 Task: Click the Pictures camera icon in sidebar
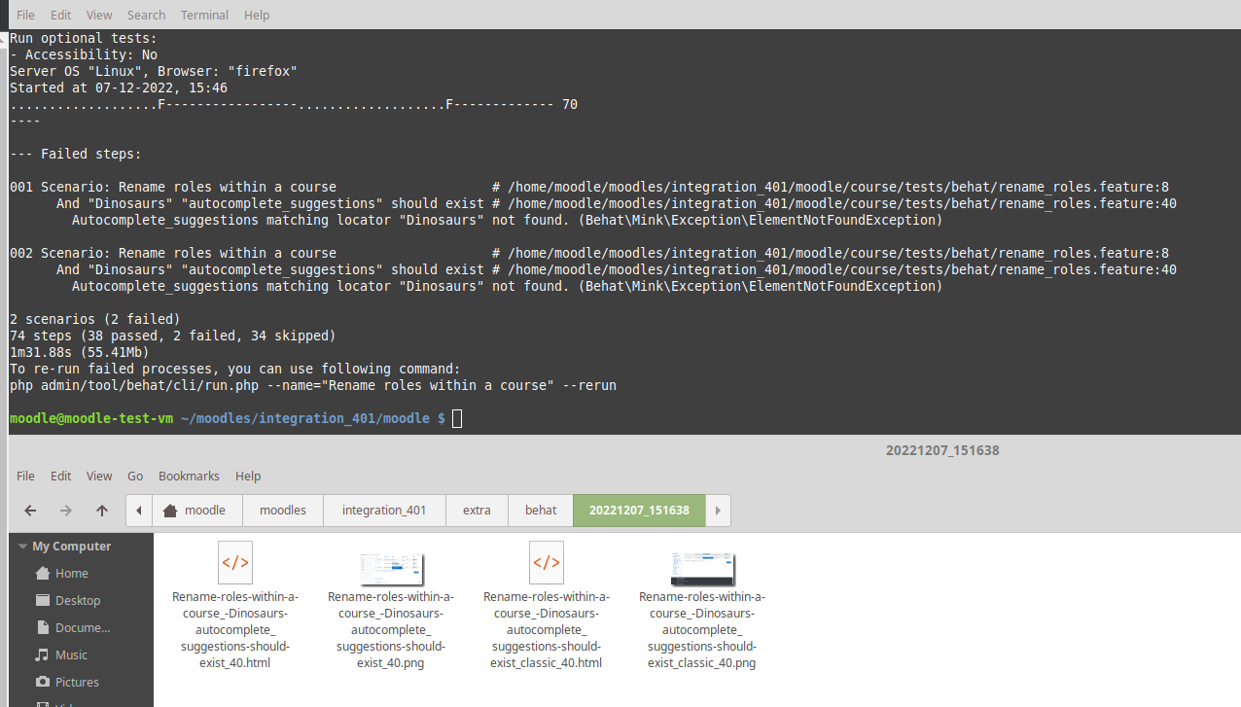pos(42,682)
